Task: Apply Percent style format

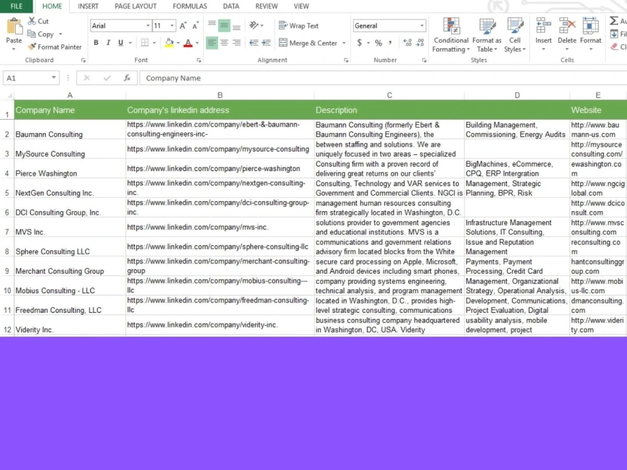Action: [x=378, y=43]
